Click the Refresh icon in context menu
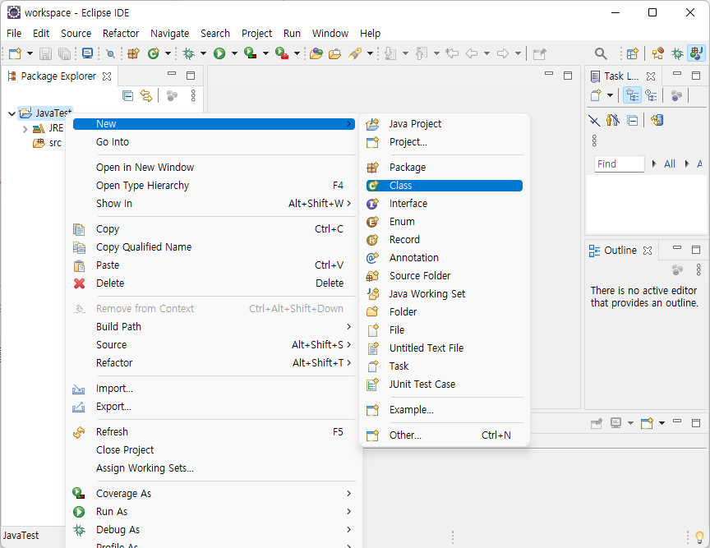This screenshot has width=710, height=548. coord(79,432)
